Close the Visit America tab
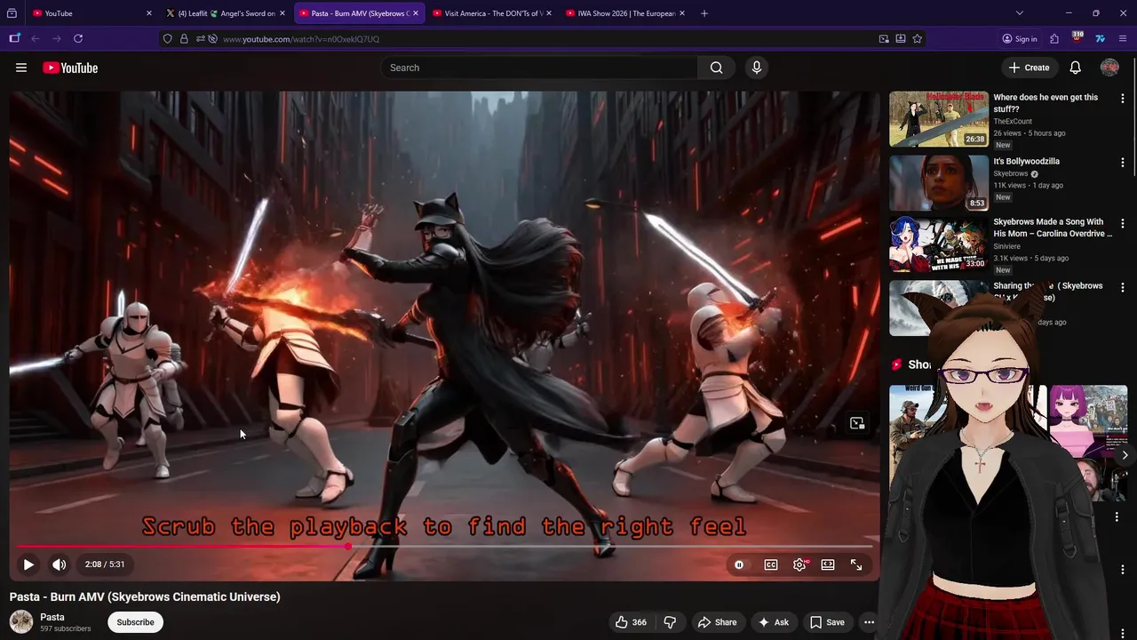The height and width of the screenshot is (640, 1137). pyautogui.click(x=548, y=13)
